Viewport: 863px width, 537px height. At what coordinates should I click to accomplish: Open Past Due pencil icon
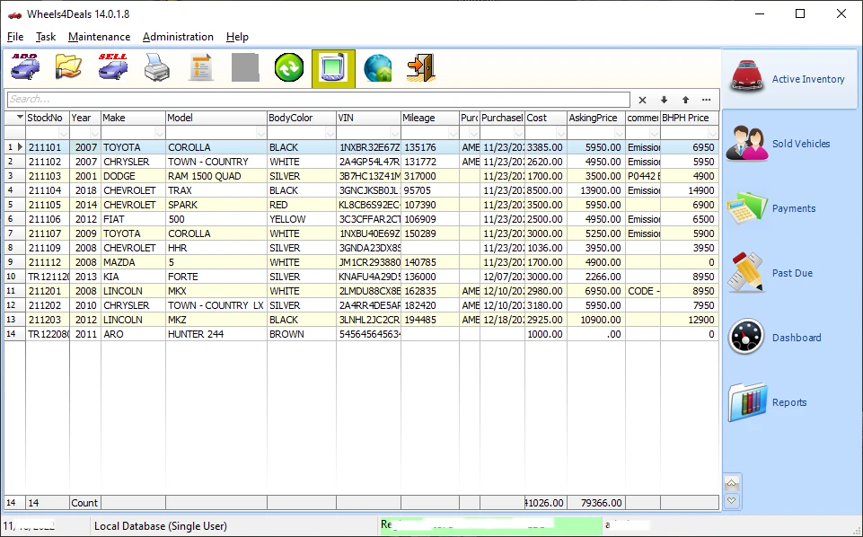(747, 272)
